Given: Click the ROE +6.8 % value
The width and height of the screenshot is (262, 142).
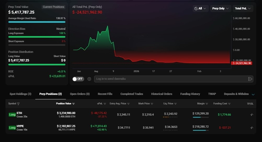Looking at the screenshot, I should pos(61,71).
